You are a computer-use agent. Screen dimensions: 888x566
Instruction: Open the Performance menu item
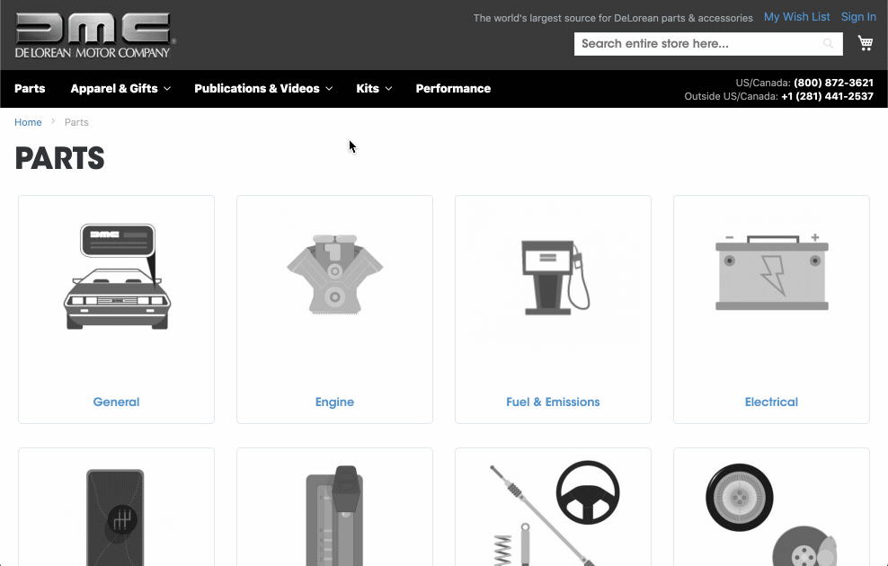pyautogui.click(x=453, y=88)
